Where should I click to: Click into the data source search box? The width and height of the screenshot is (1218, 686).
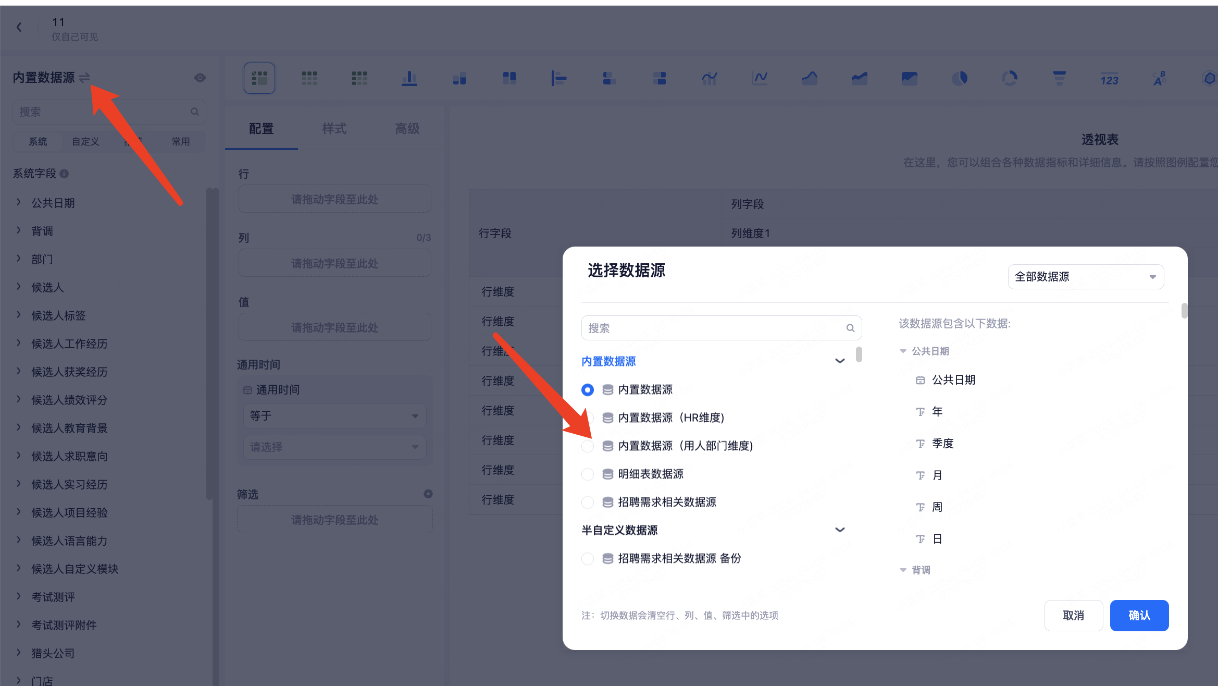click(x=722, y=328)
